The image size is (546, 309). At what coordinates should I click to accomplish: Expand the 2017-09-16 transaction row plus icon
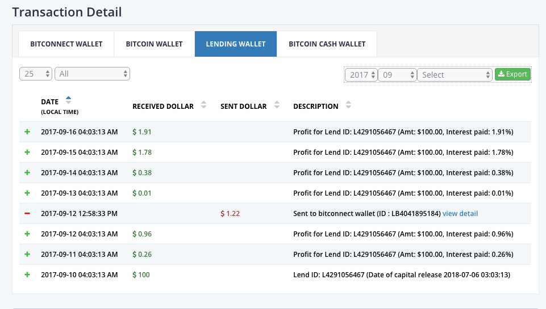(x=27, y=132)
